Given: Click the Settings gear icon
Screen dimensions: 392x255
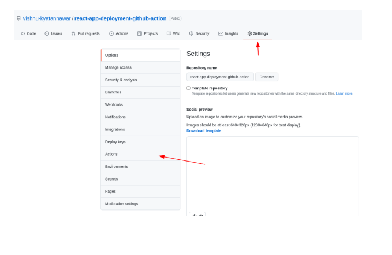Looking at the screenshot, I should click(x=249, y=33).
